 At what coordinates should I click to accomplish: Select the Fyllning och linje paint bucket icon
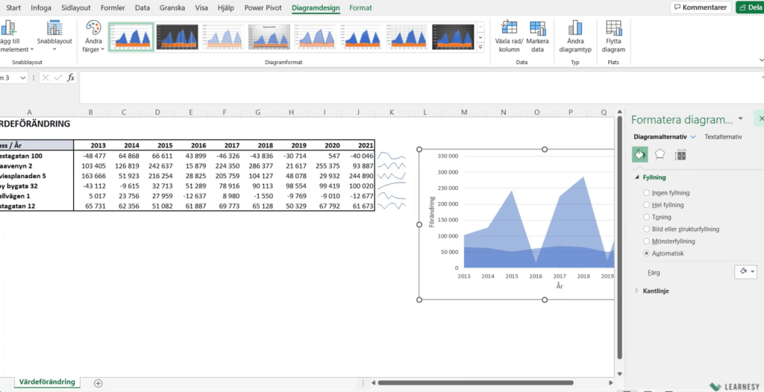click(639, 155)
